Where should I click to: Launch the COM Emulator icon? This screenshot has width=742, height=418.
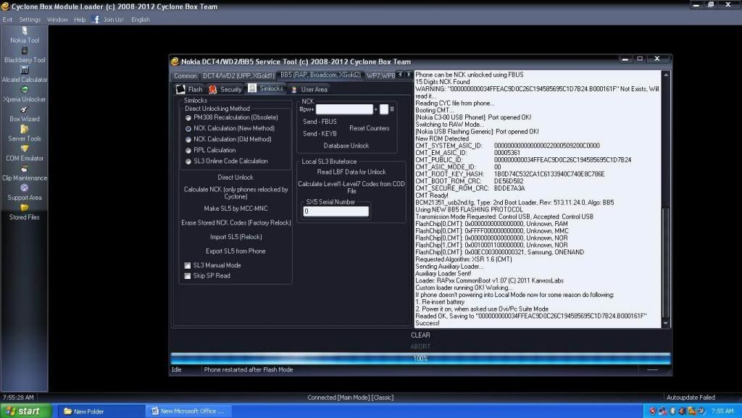(x=25, y=149)
